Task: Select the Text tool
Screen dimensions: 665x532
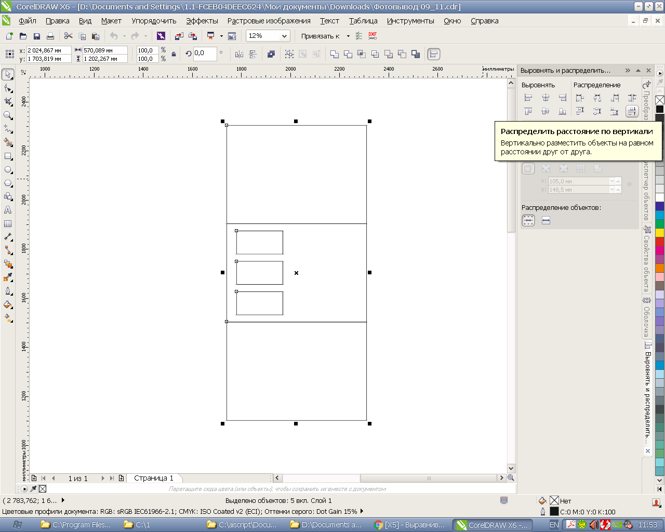Action: (x=8, y=210)
